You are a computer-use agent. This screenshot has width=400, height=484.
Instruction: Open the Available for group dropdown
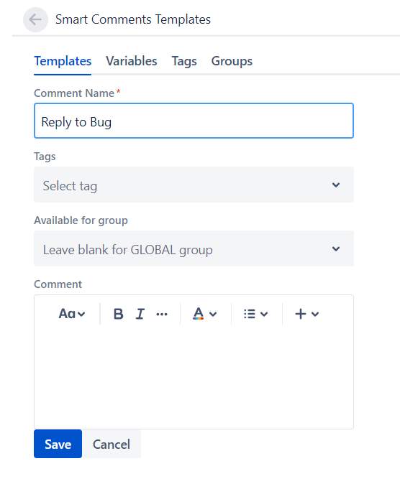pyautogui.click(x=194, y=248)
